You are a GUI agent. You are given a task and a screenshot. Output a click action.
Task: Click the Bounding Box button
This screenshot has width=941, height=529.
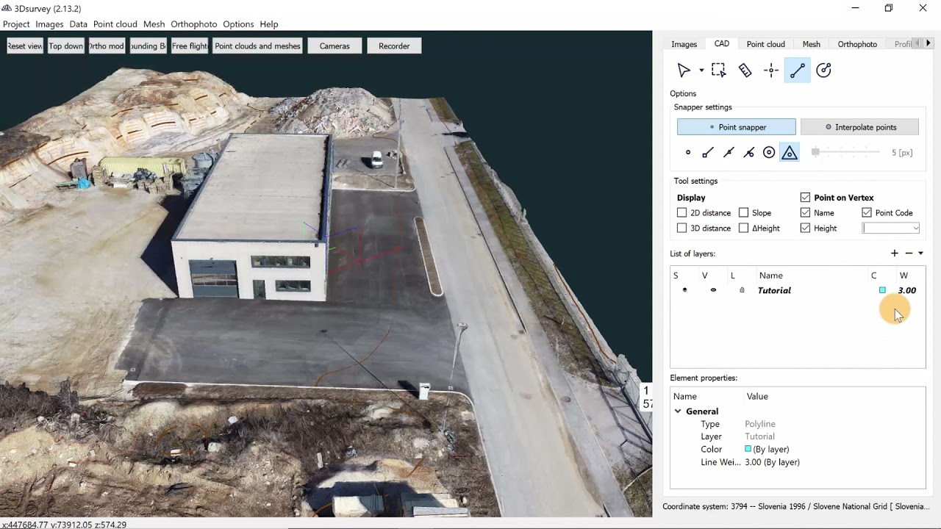tap(148, 46)
